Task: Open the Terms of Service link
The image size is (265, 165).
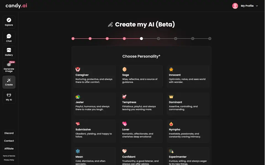Action: [x=9, y=156]
